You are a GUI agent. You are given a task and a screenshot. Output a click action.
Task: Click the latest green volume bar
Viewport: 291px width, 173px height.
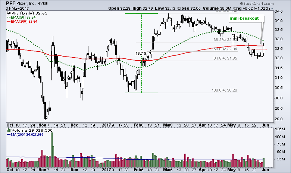(263, 163)
